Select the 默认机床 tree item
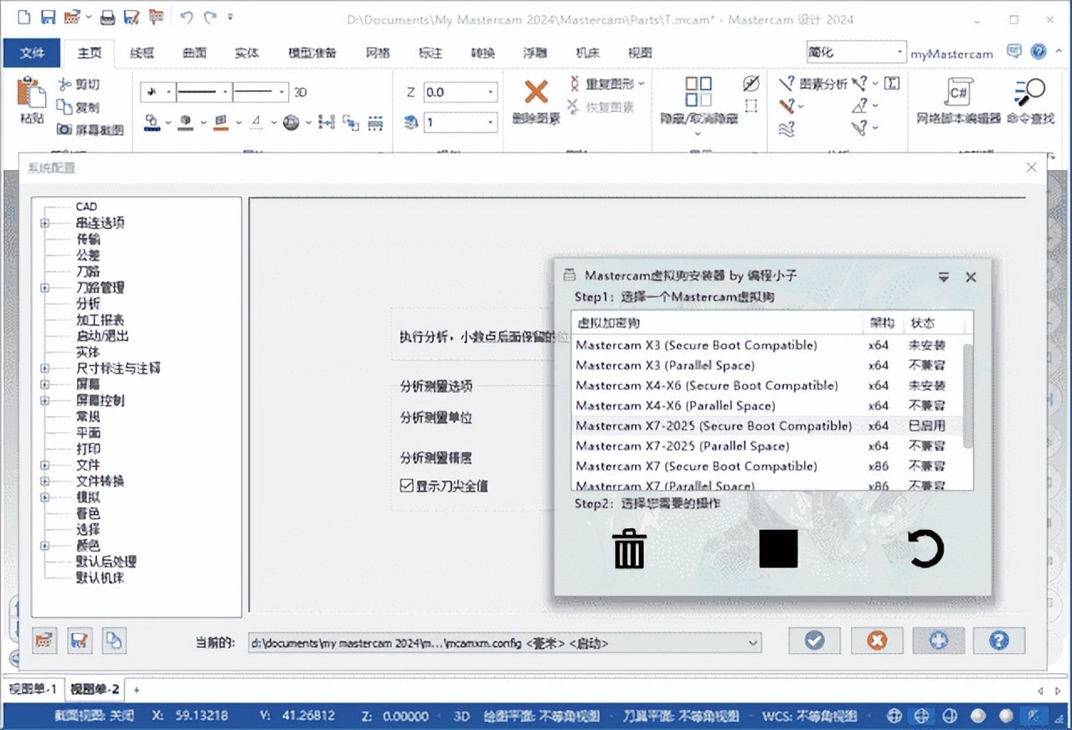 pos(100,578)
